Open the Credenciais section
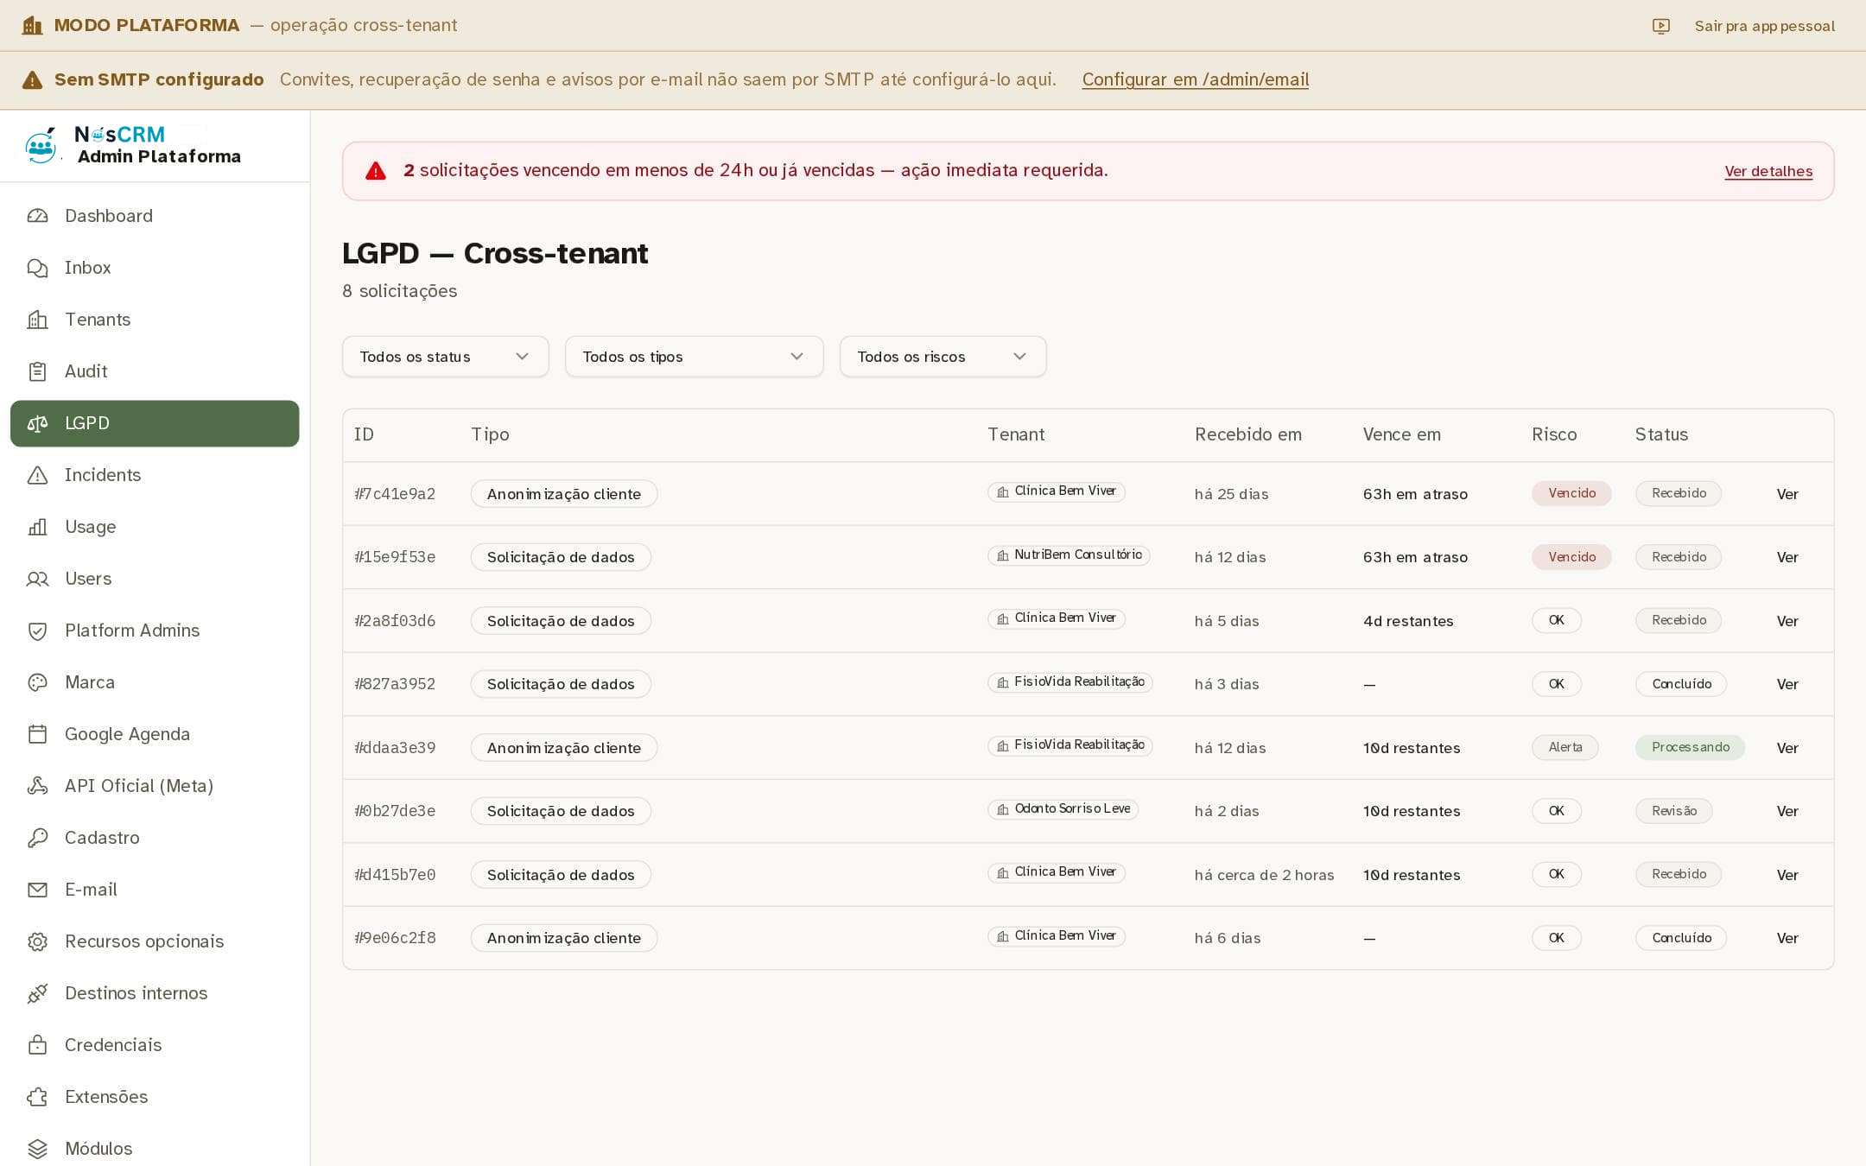The height and width of the screenshot is (1166, 1866). (x=155, y=1045)
